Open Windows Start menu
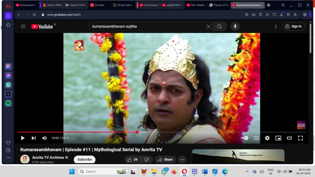Viewport: 315px width, 177px height. 72,171
